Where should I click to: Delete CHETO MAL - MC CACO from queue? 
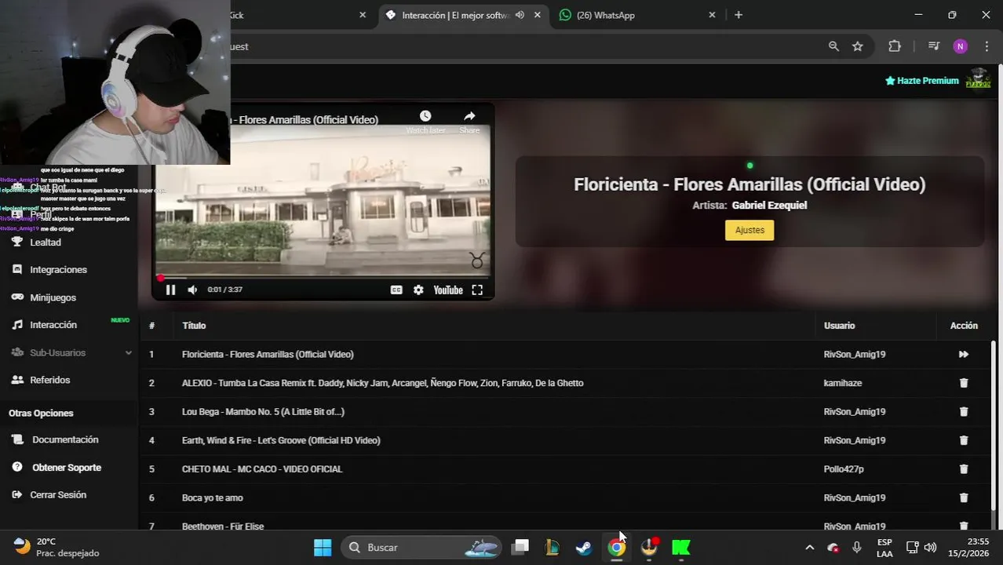964,469
